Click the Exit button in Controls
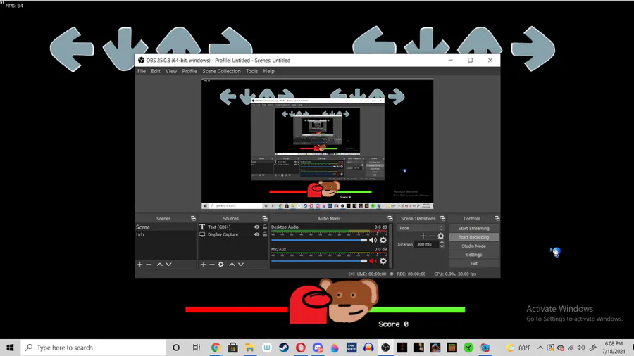 coord(473,264)
